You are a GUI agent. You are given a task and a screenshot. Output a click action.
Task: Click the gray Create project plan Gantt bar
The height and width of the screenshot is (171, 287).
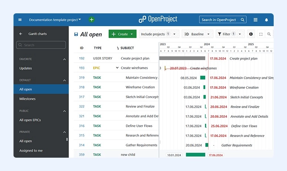pos(182,58)
